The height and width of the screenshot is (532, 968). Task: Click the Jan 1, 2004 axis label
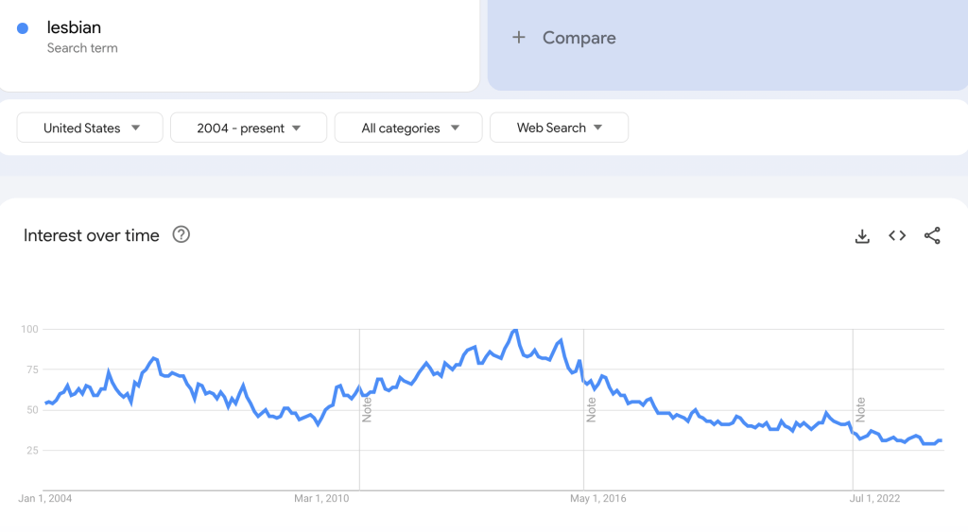(45, 499)
